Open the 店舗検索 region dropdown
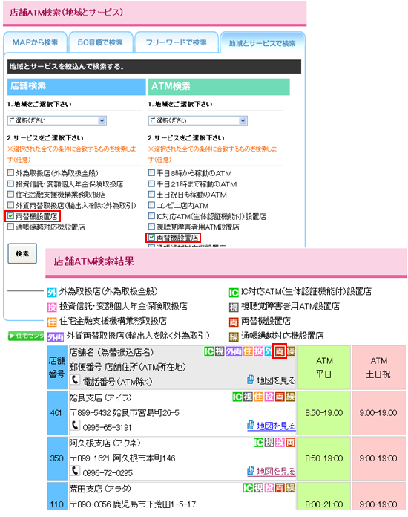 click(57, 120)
